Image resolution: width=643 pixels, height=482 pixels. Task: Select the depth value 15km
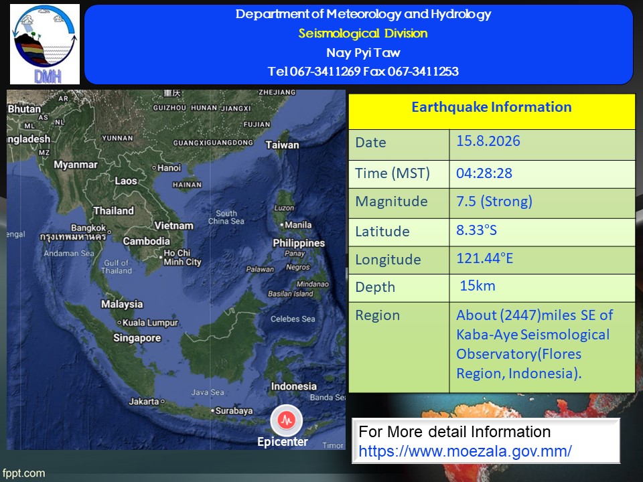pyautogui.click(x=478, y=286)
